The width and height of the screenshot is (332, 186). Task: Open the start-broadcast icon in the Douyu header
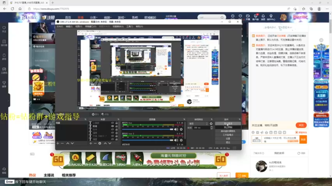(x=248, y=17)
